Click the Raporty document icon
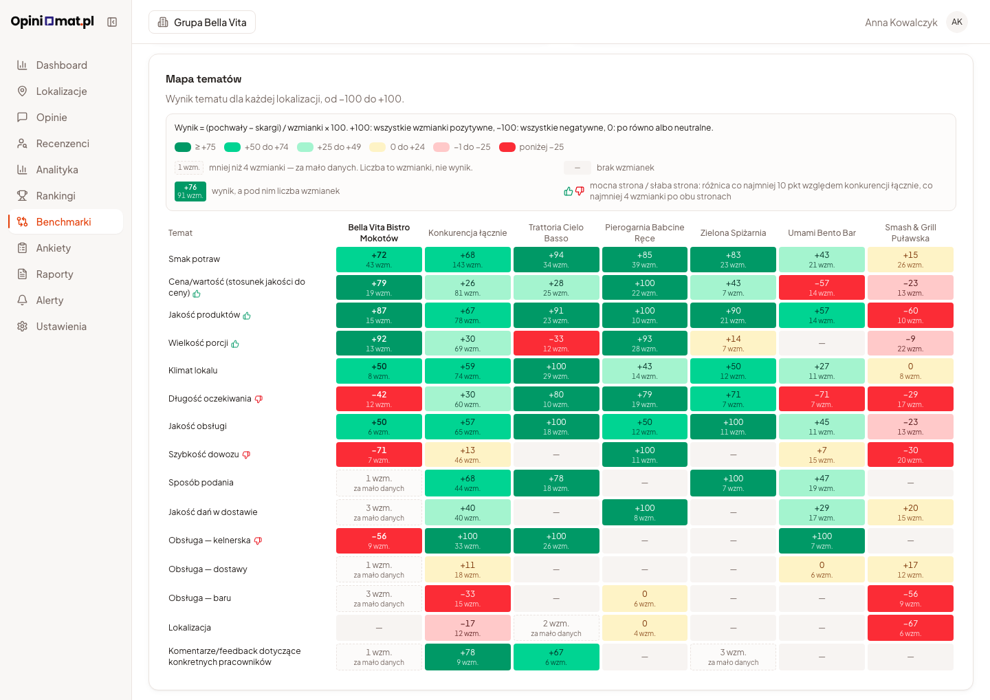 click(22, 274)
